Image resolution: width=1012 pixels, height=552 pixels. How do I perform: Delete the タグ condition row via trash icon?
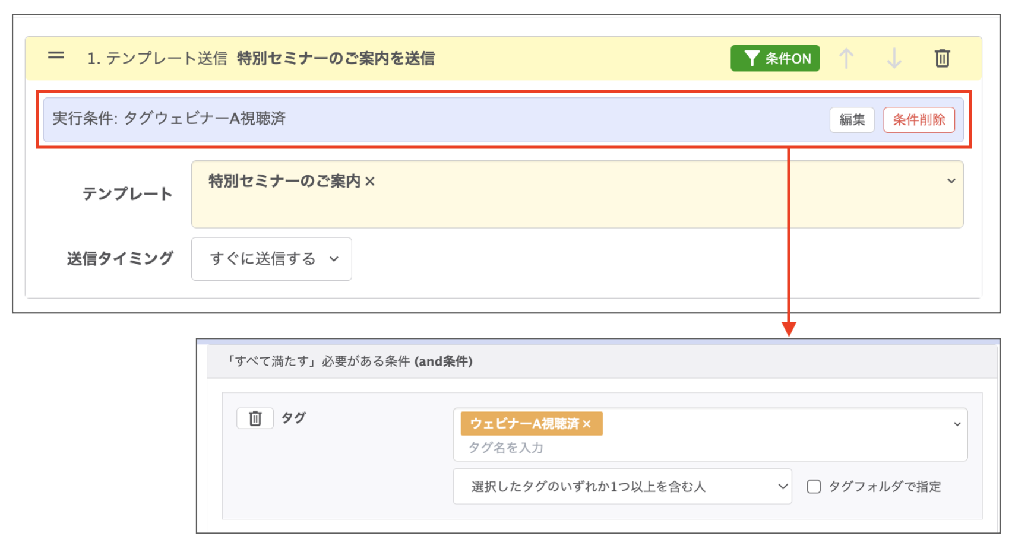255,418
